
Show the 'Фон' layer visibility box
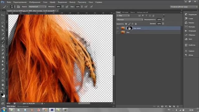click(118, 32)
